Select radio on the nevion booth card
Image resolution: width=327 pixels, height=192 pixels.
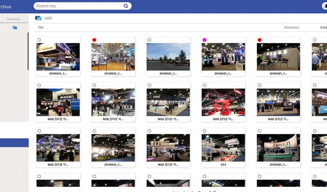click(260, 131)
